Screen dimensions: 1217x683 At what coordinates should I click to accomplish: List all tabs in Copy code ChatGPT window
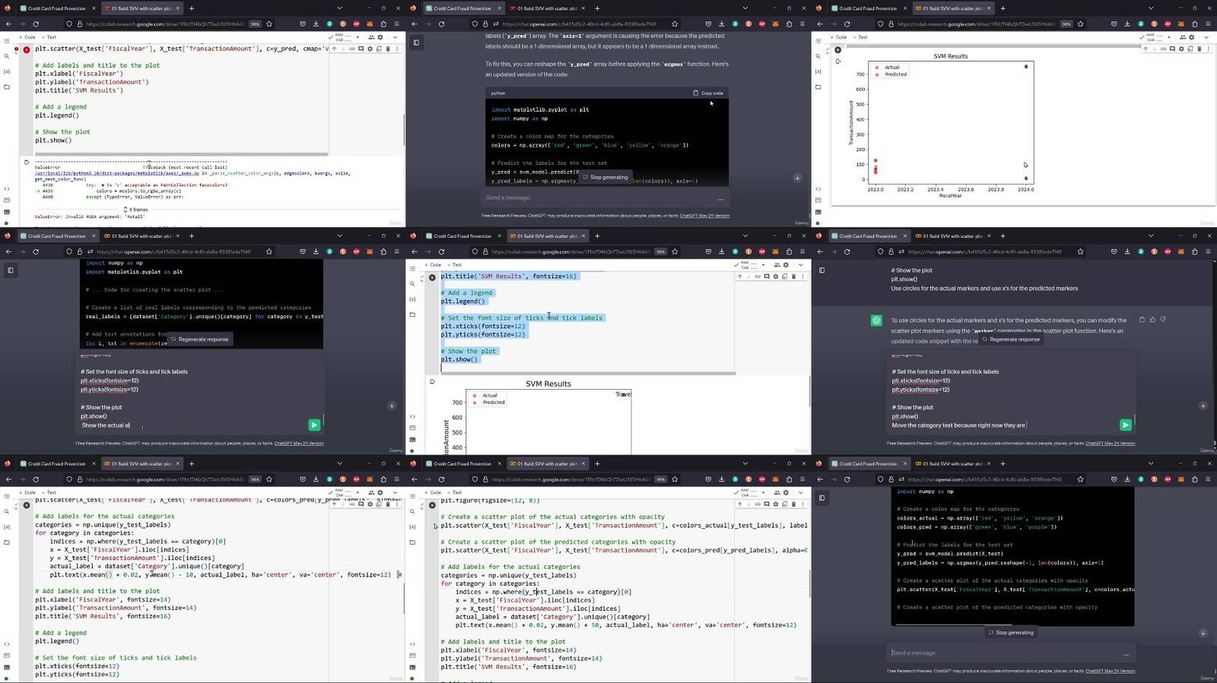coord(745,8)
